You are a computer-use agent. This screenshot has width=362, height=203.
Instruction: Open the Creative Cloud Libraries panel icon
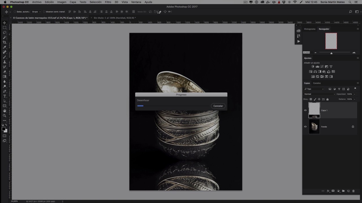click(299, 31)
